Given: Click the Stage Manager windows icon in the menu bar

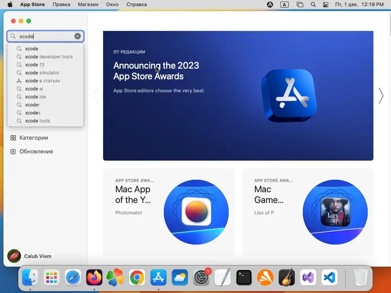Looking at the screenshot, I should point(300,5).
